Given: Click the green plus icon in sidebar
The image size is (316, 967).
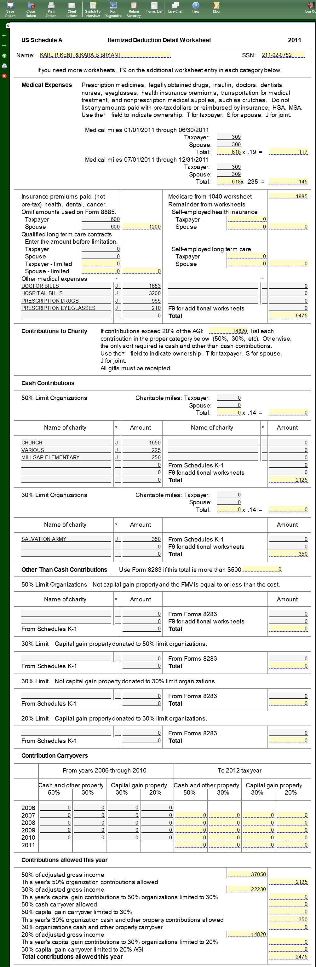Looking at the screenshot, I should coord(4,55).
